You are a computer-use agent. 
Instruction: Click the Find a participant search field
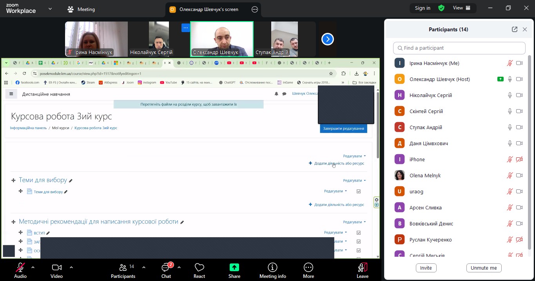459,48
